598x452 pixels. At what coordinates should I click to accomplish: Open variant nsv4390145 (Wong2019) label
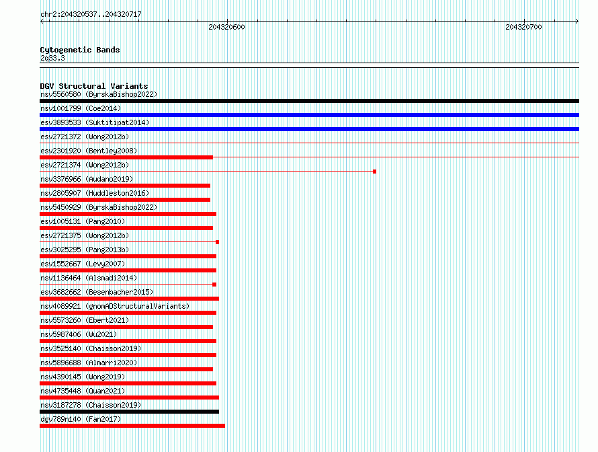(83, 377)
